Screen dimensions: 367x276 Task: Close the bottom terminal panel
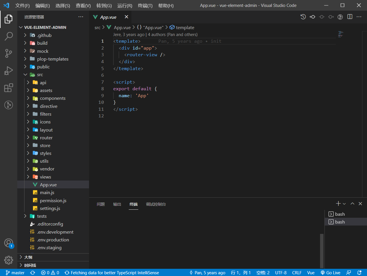360,204
